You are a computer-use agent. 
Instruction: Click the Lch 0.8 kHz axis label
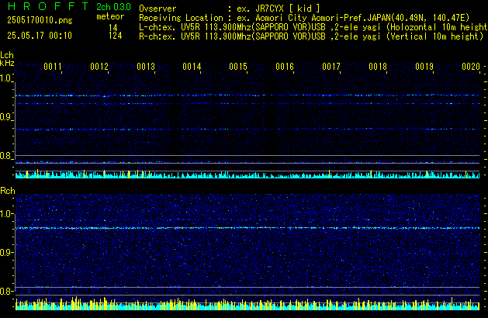click(x=5, y=156)
